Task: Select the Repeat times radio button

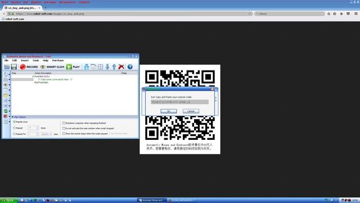Action: coord(14,128)
